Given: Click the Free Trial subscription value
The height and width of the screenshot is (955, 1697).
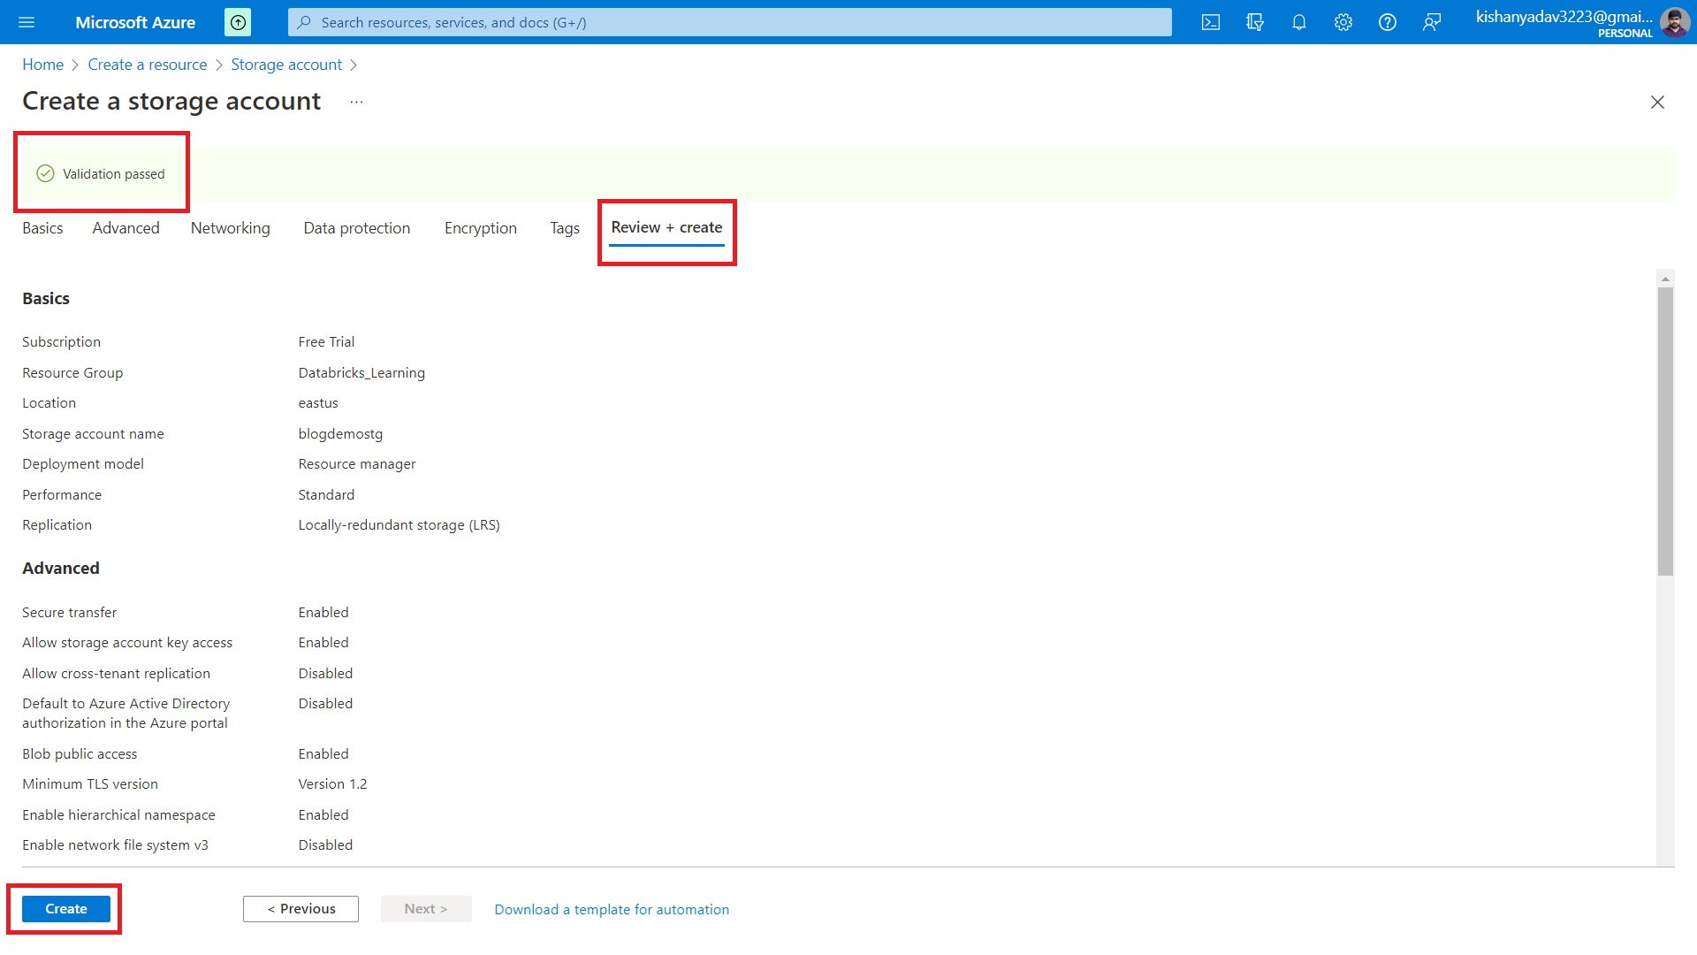Looking at the screenshot, I should point(326,342).
